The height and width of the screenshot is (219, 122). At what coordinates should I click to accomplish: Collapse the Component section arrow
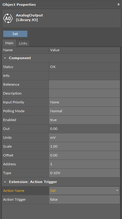click(x=5, y=58)
